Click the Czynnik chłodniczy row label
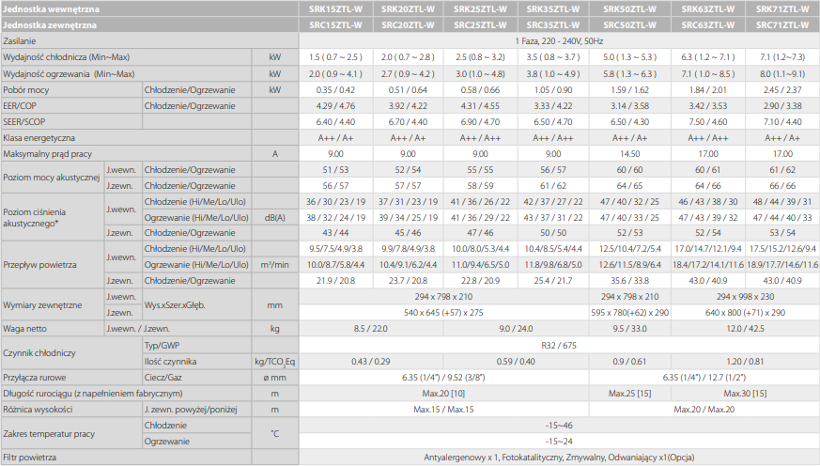Screen dimensions: 820x466 (39, 353)
